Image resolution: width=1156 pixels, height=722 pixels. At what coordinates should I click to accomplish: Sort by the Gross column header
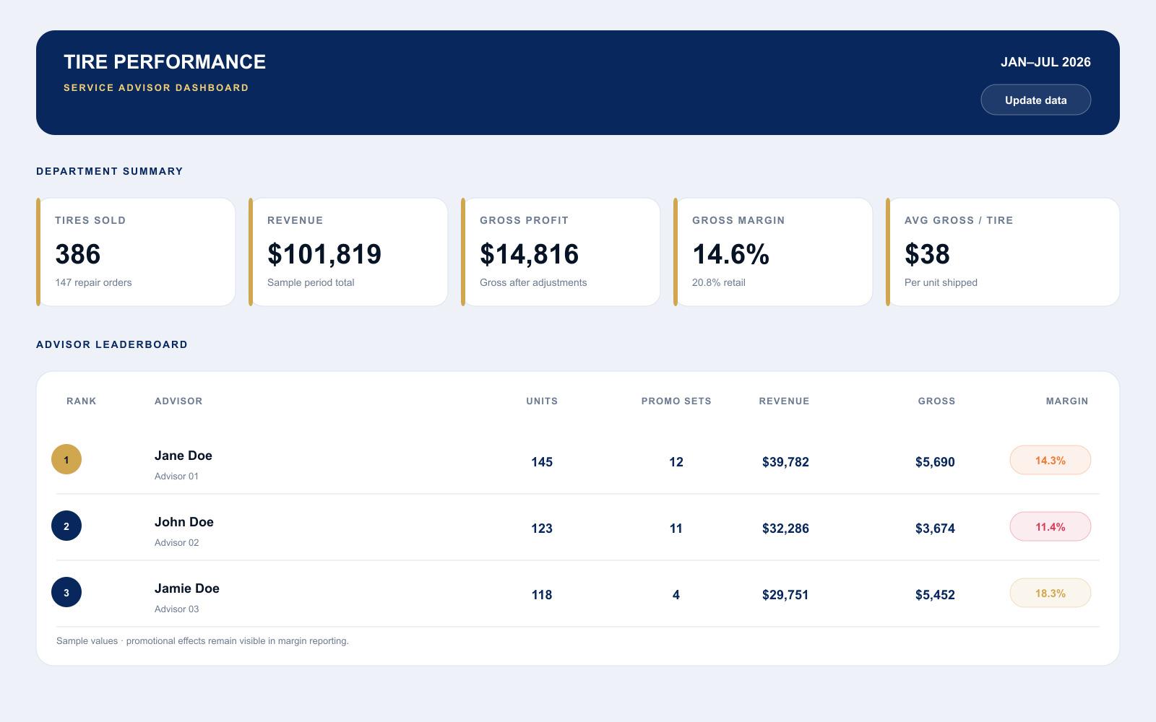coord(936,401)
